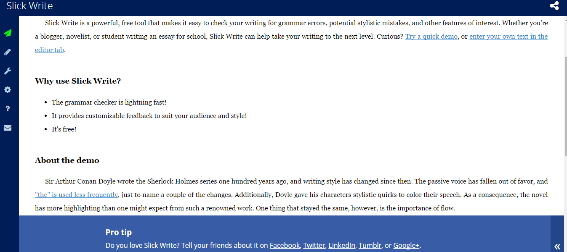Open the pencil editor tab icon

tap(8, 52)
